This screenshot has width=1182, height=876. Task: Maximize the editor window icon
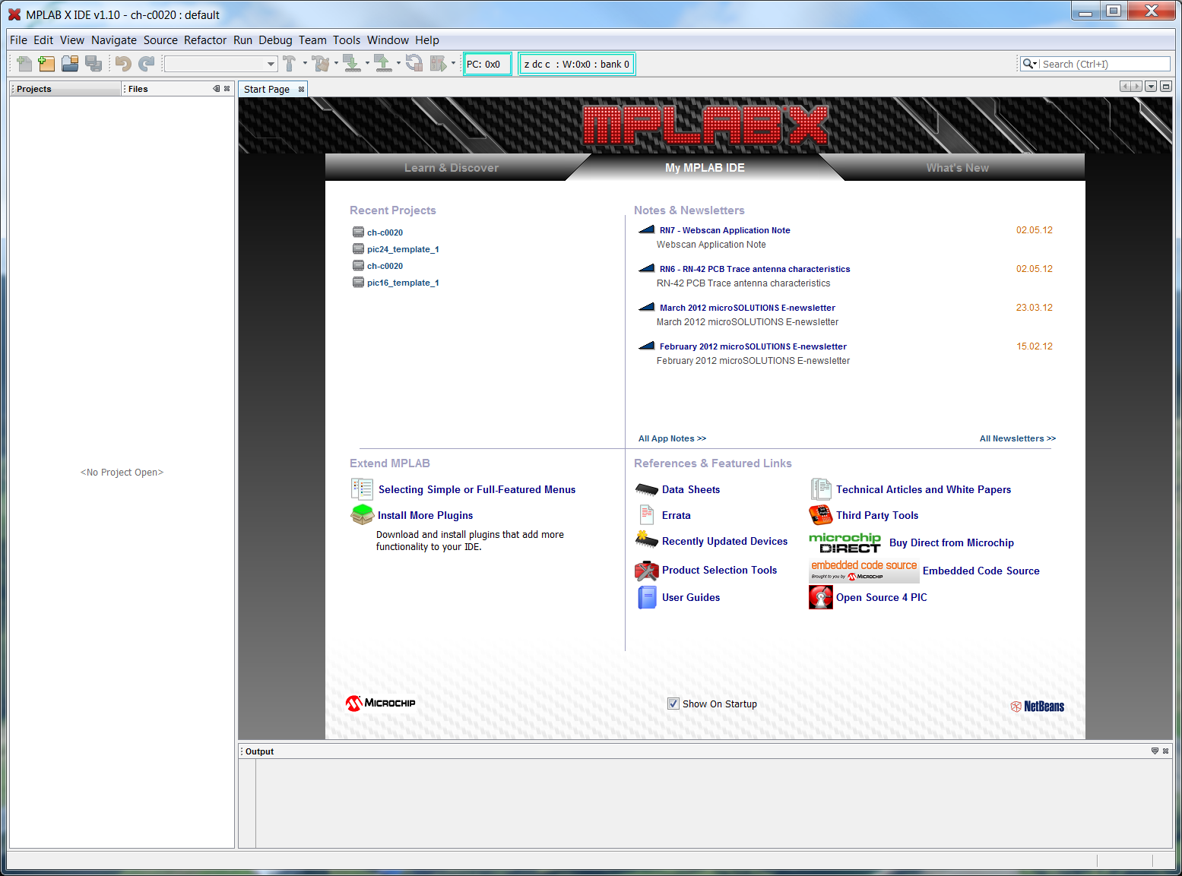pyautogui.click(x=1166, y=87)
